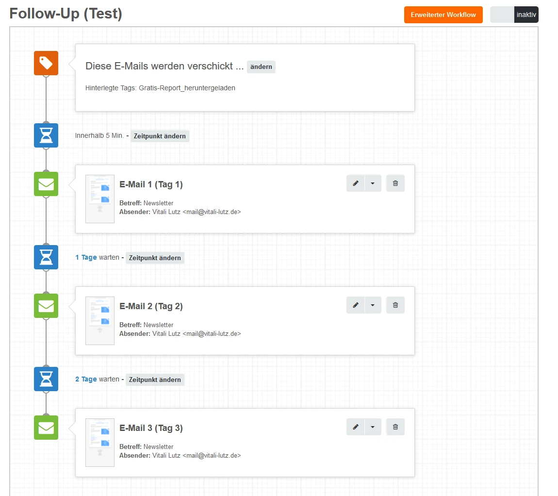The width and height of the screenshot is (558, 496).
Task: Delete E-Mail 2 (Tag 2) via trash icon
Action: 395,305
